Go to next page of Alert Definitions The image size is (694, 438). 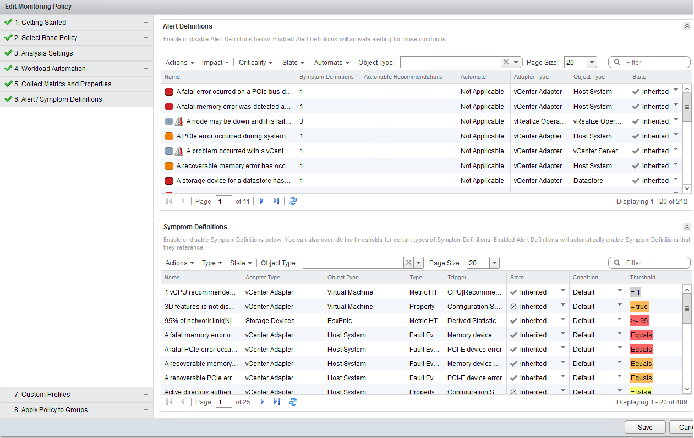click(x=262, y=202)
